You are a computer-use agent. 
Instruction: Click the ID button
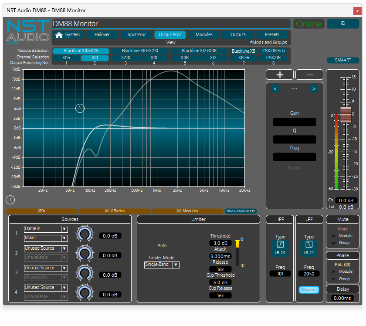343,24
